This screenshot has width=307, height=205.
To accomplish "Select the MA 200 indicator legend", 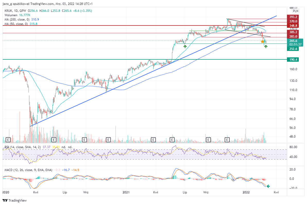I will pos(22,20).
